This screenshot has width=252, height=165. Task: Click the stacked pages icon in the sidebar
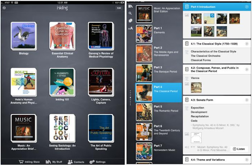coord(130,21)
